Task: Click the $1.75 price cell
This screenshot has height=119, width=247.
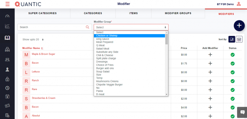Action: point(184,63)
